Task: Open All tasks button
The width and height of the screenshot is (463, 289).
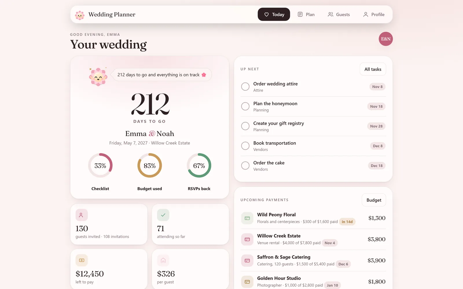Action: coord(373,69)
